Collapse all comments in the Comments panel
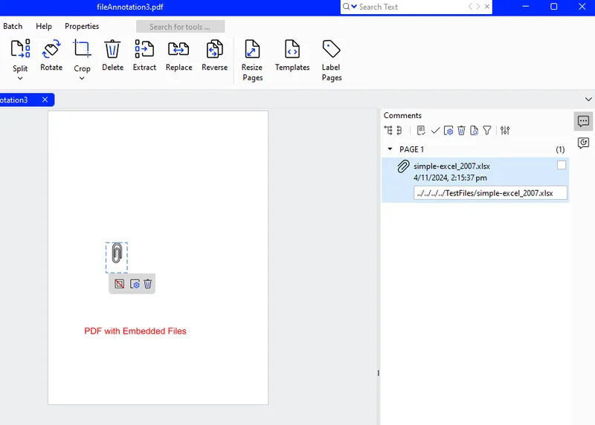This screenshot has height=425, width=595. [399, 131]
